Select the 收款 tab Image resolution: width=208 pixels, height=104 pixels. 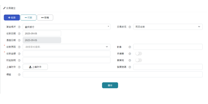[x=12, y=18]
